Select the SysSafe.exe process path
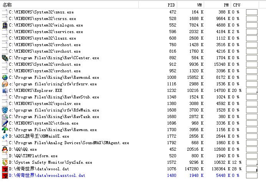This screenshot has width=266, height=183. (51, 163)
